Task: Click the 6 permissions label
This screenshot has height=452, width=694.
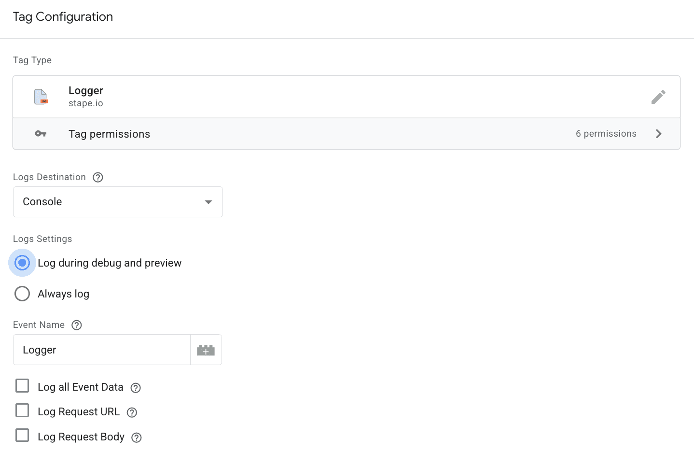Action: [x=606, y=134]
